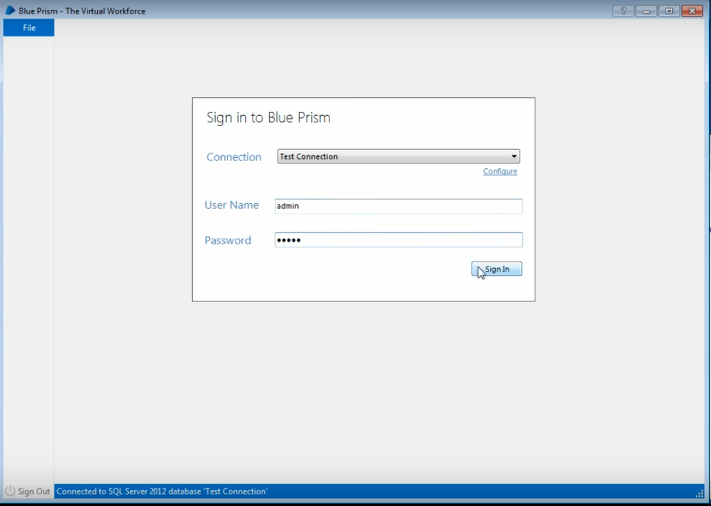Click the resize grip in status bar
711x506 pixels.
pos(699,494)
